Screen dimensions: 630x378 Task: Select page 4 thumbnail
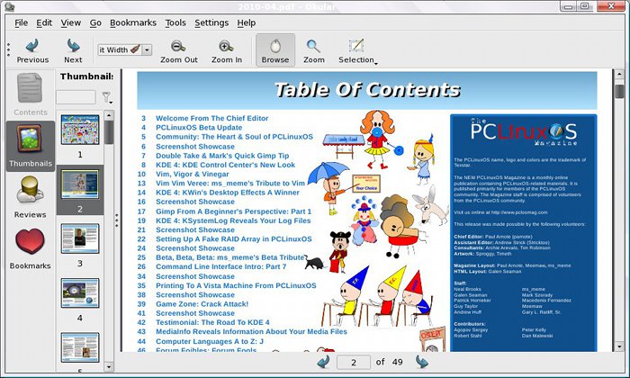(80, 293)
